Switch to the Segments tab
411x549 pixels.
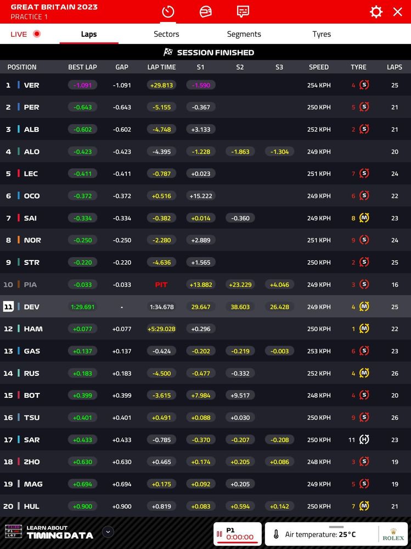(x=244, y=34)
